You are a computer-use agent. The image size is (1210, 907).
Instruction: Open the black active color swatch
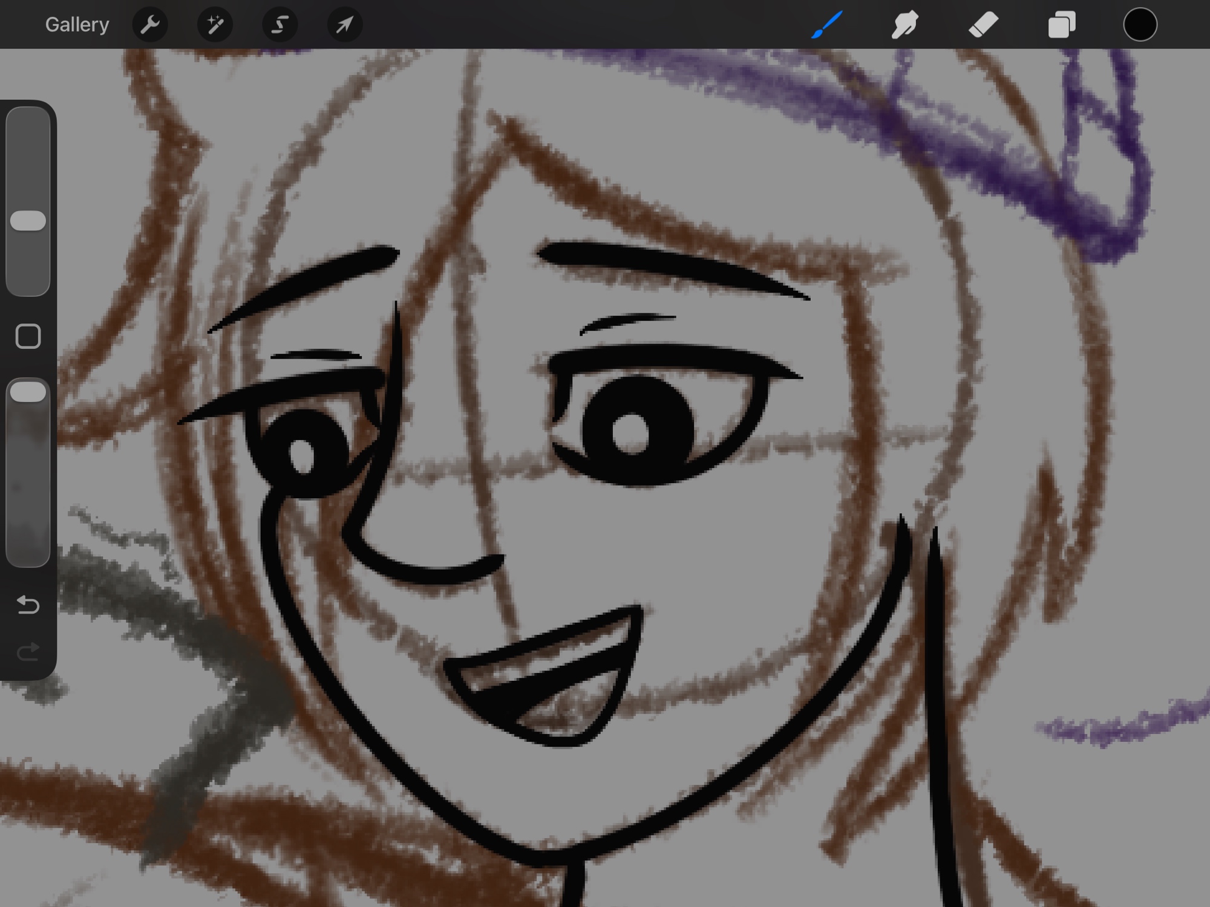(1140, 25)
